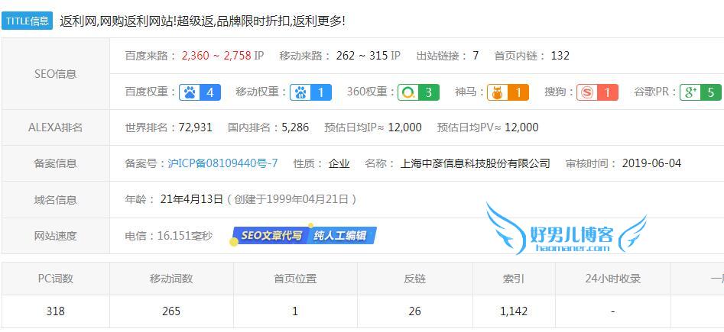Click the Shenma badge showing 1
724x332 pixels.
pos(508,92)
